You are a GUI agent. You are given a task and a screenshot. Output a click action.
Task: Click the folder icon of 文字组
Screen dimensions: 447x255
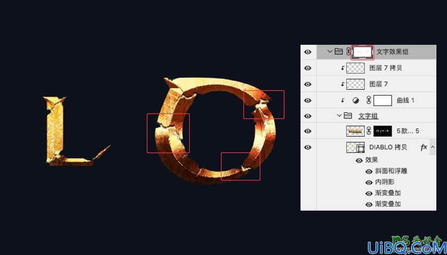tap(348, 116)
